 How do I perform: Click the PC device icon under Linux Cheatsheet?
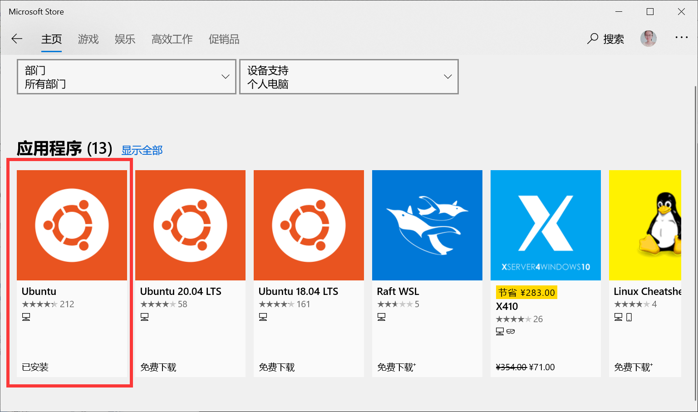618,317
